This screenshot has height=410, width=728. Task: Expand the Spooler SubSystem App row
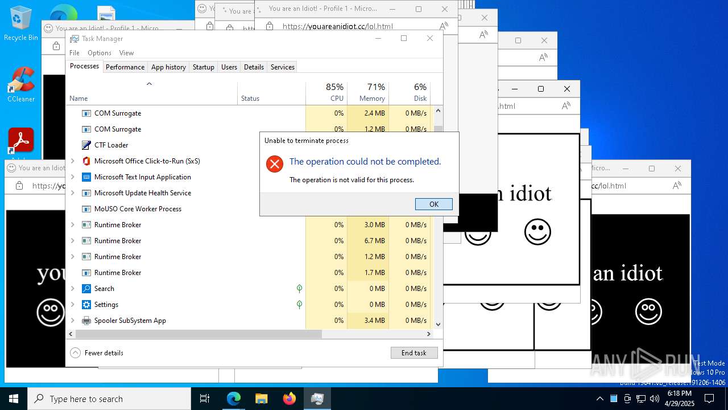(73, 321)
